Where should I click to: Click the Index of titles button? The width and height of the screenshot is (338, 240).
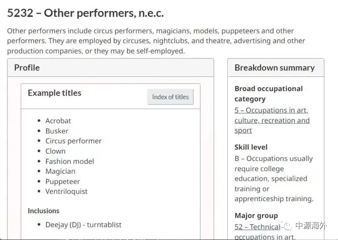(170, 97)
